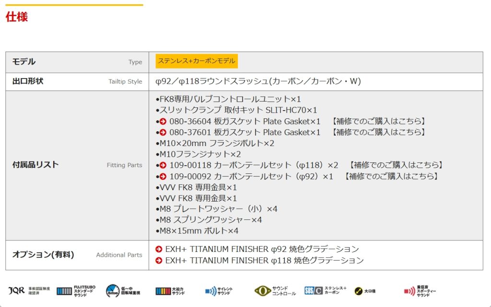Click the ステンレス+カーボンモデル yellow tag
The height and width of the screenshot is (307, 491).
pyautogui.click(x=197, y=61)
